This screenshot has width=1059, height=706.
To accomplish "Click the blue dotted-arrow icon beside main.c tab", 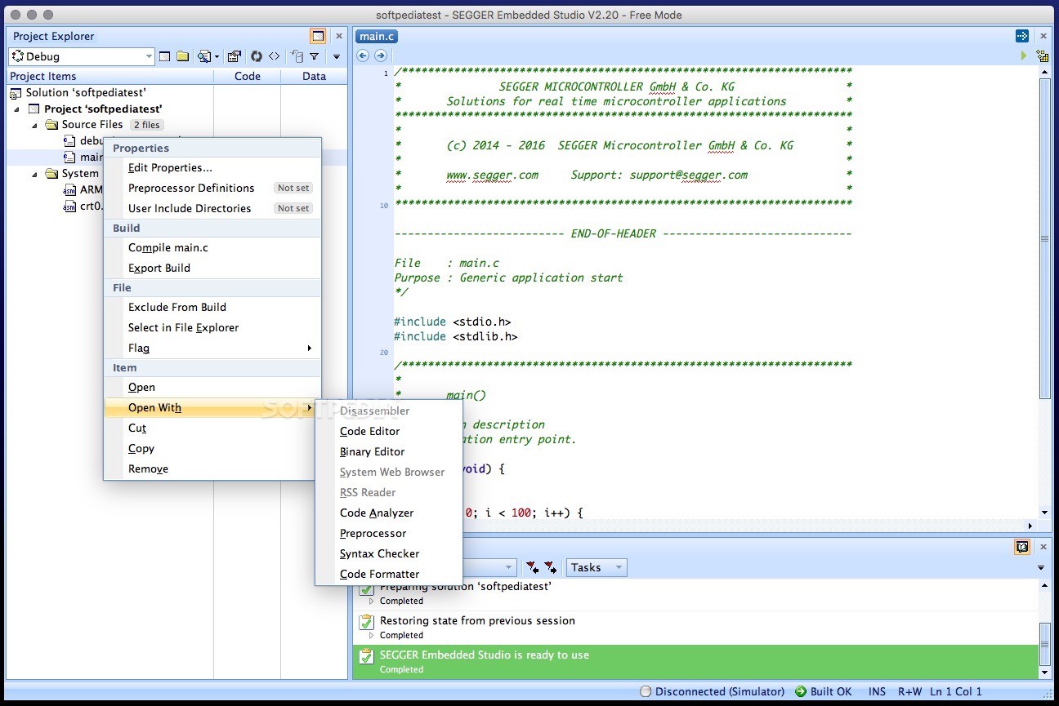I will click(1022, 36).
